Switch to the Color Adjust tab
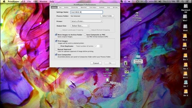This screenshot has height=108, width=192. point(93,7)
